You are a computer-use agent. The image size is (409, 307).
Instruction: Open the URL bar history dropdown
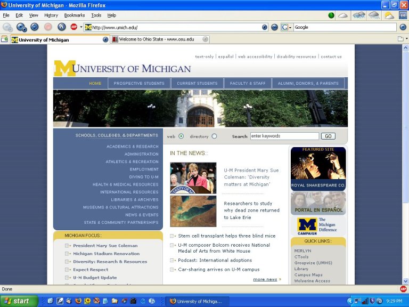pos(265,27)
